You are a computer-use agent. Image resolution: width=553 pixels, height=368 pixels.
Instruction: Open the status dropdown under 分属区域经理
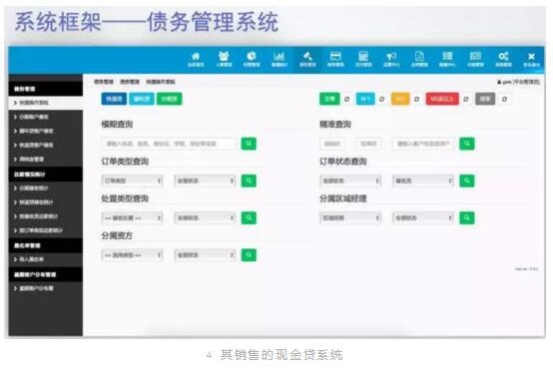point(423,217)
